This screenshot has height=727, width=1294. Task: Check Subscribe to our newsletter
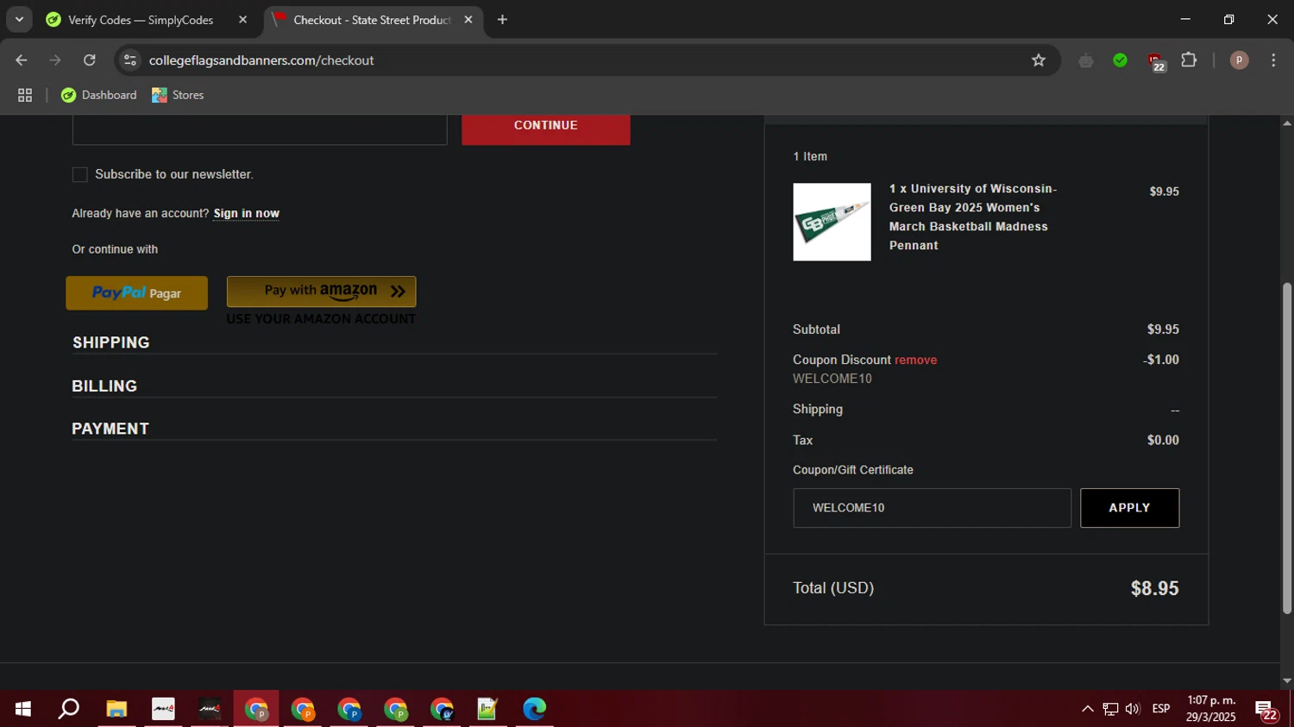pyautogui.click(x=80, y=175)
